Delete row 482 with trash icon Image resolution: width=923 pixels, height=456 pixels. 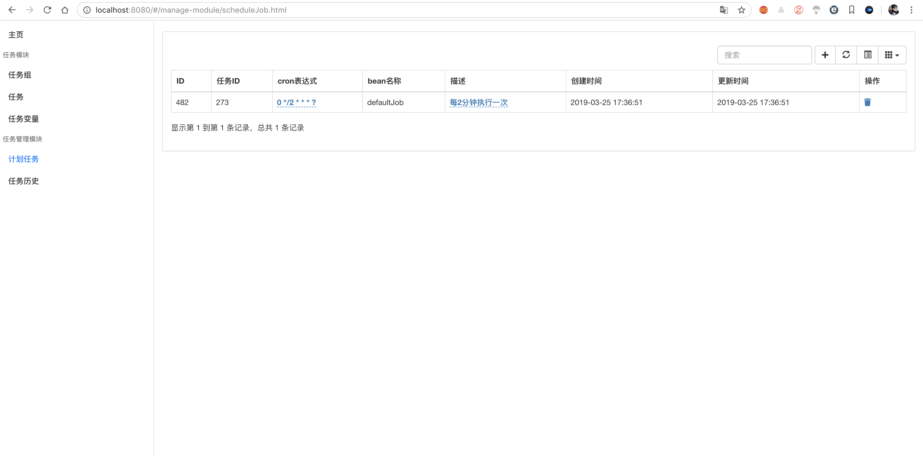click(x=867, y=102)
